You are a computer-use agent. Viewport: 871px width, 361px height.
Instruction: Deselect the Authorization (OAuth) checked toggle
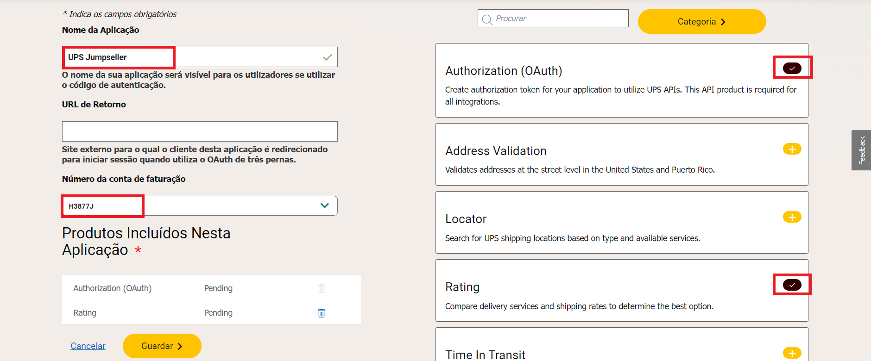[x=792, y=68]
